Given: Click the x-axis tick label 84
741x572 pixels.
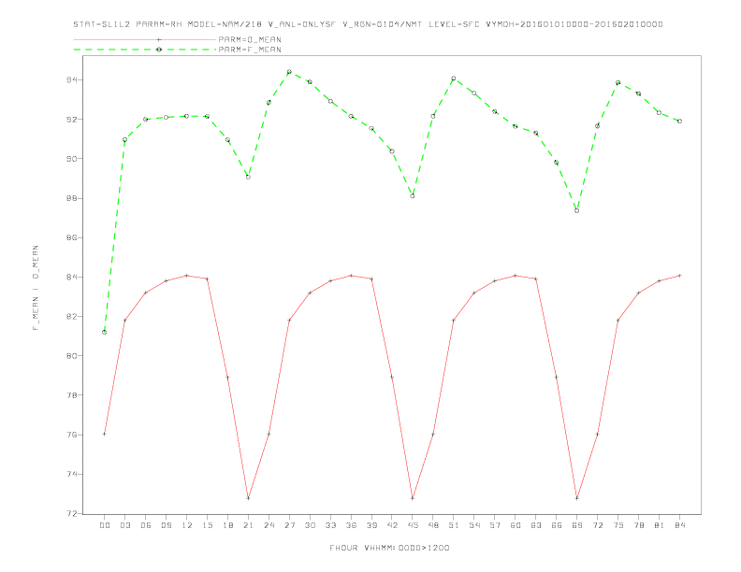Looking at the screenshot, I should pyautogui.click(x=679, y=525).
